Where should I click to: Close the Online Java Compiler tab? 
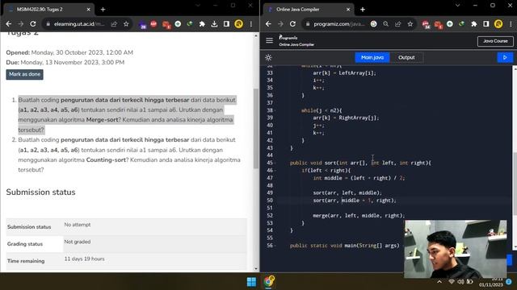pos(348,10)
